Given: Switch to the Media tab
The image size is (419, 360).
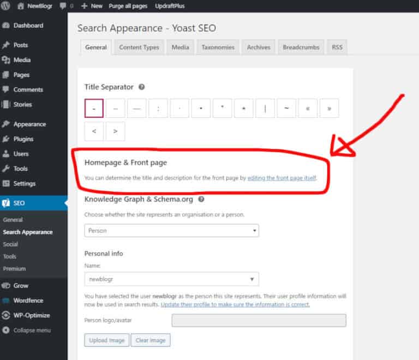Looking at the screenshot, I should point(181,47).
